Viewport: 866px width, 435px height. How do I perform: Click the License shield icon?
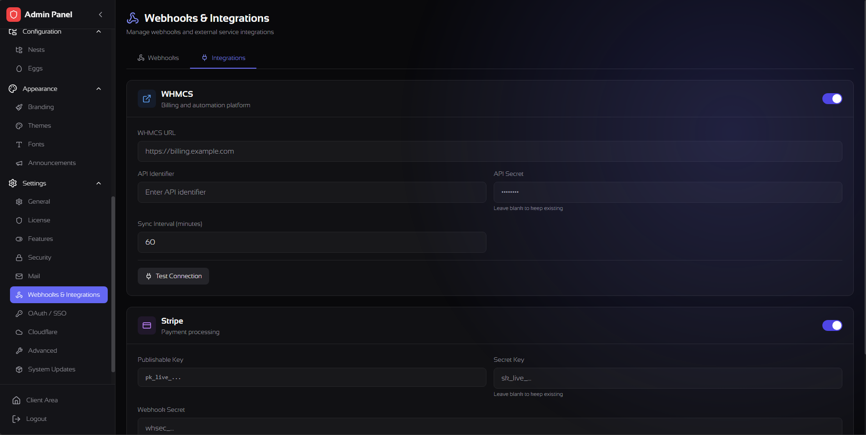19,220
